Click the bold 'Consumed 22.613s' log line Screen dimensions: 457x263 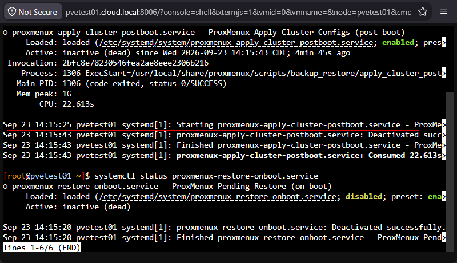pos(224,156)
